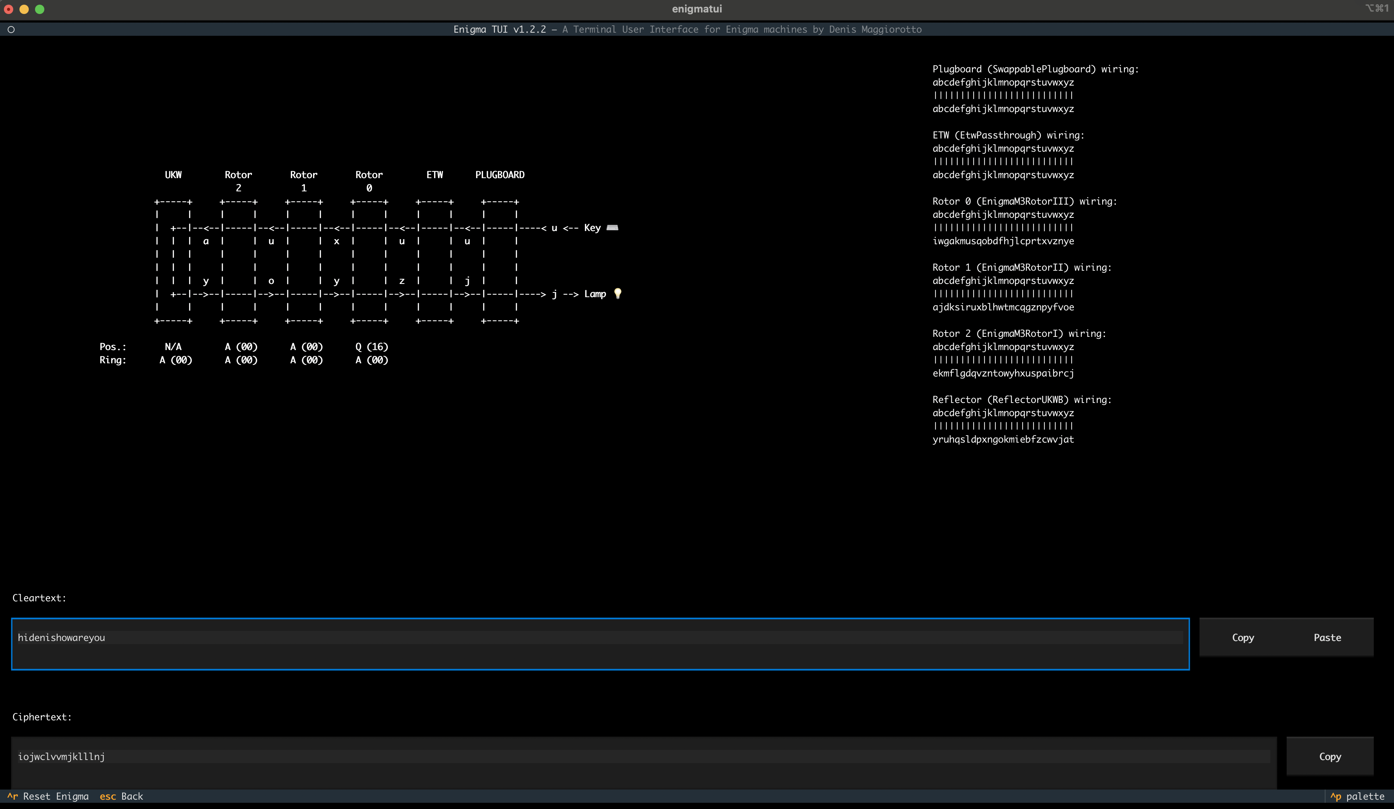Screen dimensions: 1394x809
Task: Click the green window zoom button
Action: 40,9
